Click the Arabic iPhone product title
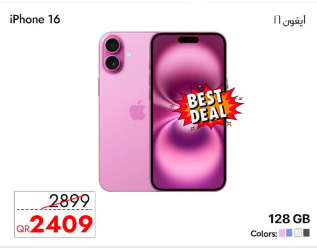Viewport: 317px width, 248px height. pyautogui.click(x=290, y=20)
